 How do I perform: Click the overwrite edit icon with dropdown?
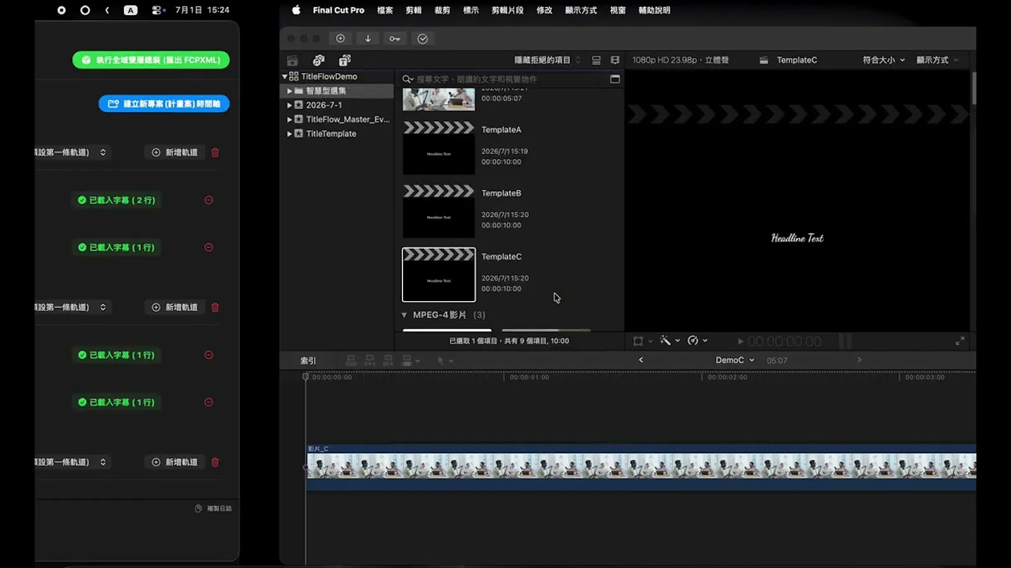(x=411, y=360)
